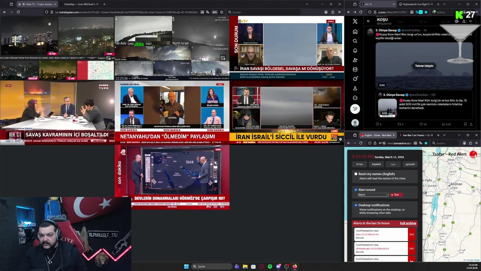Open Home in the X sidebar

click(355, 32)
